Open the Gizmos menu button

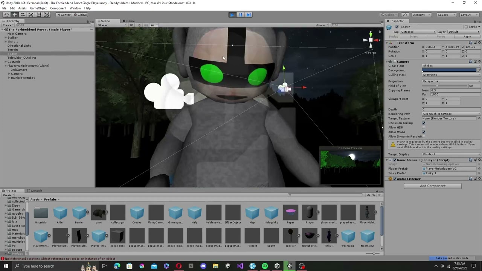click(x=322, y=25)
